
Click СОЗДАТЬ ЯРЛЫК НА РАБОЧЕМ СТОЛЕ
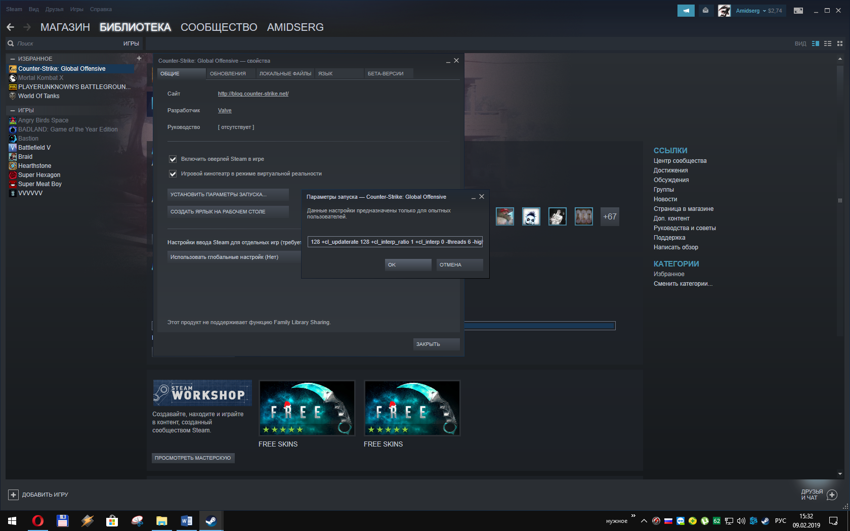pos(228,211)
